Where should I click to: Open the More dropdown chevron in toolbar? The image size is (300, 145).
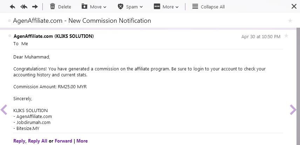point(177,7)
